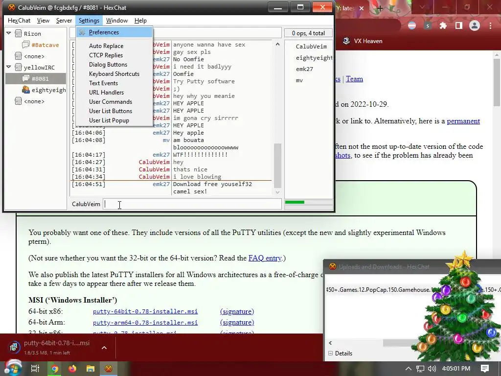Open the View menu
The height and width of the screenshot is (376, 501).
(x=43, y=21)
